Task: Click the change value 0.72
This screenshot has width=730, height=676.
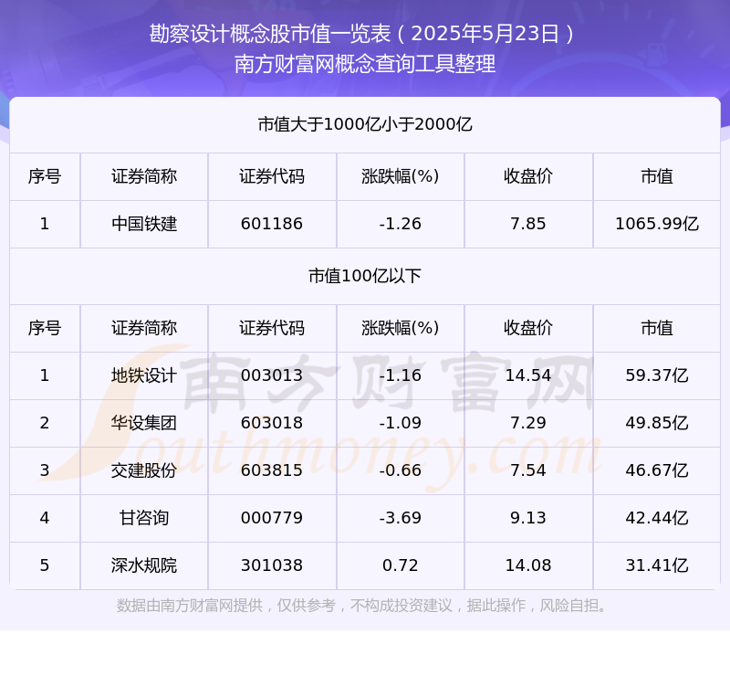Action: (400, 565)
